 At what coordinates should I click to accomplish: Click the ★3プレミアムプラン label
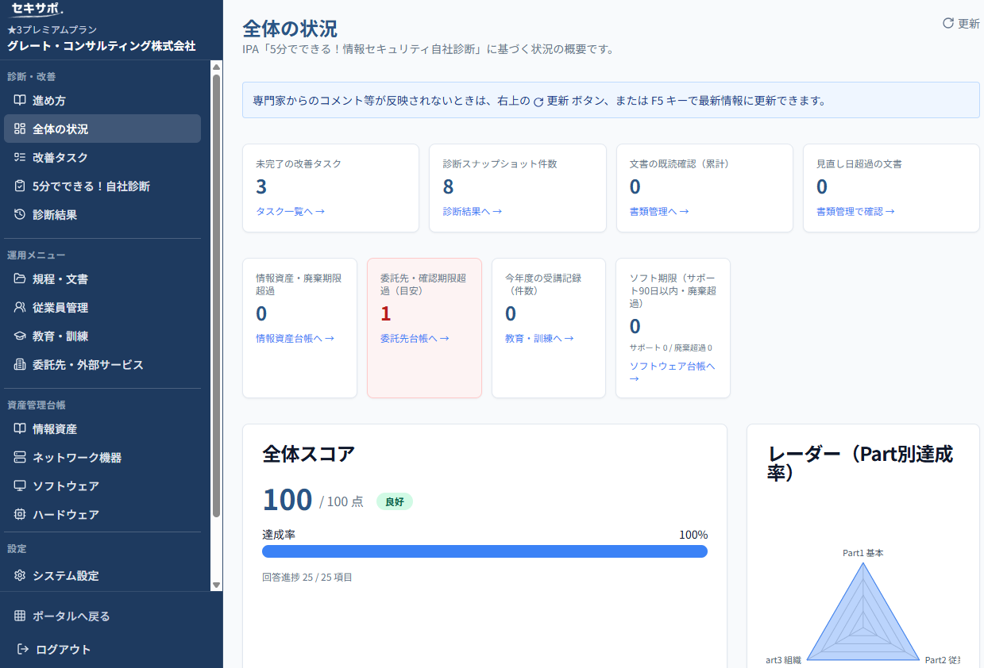coord(52,29)
